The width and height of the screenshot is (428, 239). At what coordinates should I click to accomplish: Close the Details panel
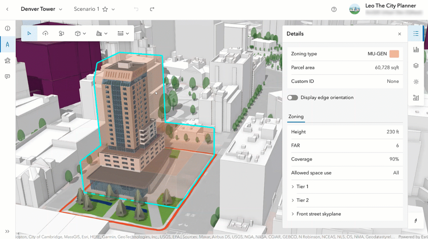pyautogui.click(x=399, y=34)
